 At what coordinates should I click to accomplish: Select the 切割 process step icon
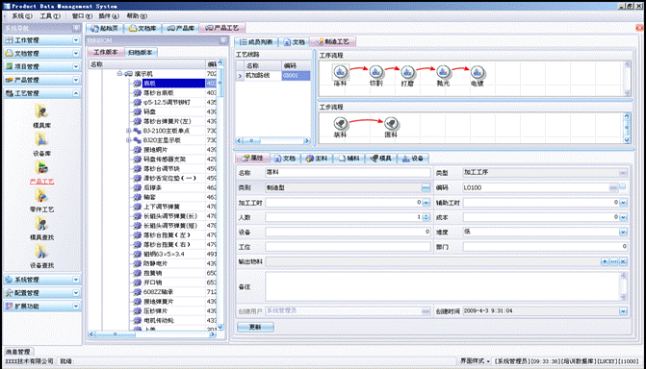pyautogui.click(x=375, y=72)
